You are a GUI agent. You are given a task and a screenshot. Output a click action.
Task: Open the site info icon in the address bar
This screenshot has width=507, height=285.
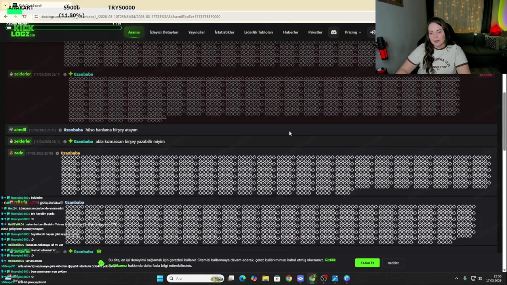coord(36,17)
